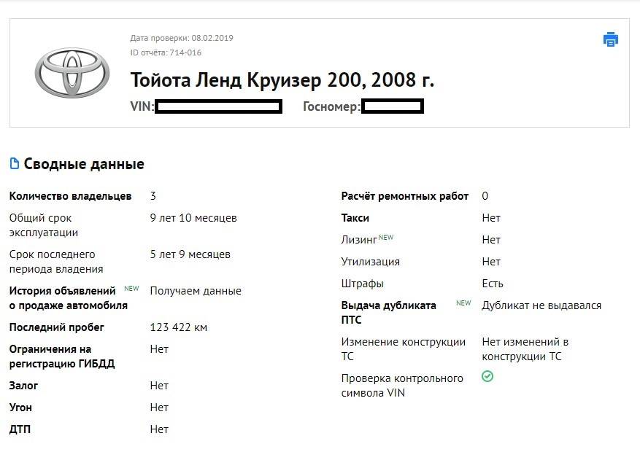Image resolution: width=640 pixels, height=452 pixels.
Task: Select the Тойота Ленд Круизер 200 title
Action: click(x=282, y=80)
